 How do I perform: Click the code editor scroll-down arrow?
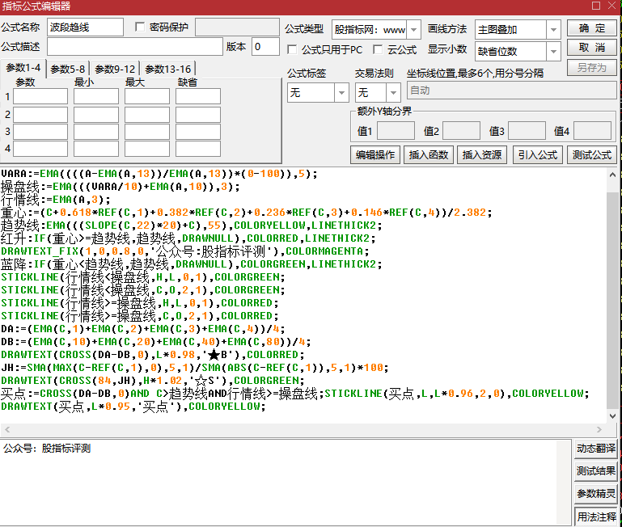(x=612, y=416)
